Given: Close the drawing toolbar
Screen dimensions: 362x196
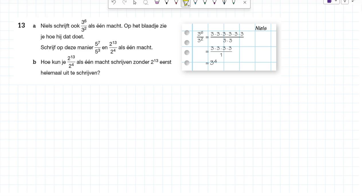Looking at the screenshot, I should [244, 2].
